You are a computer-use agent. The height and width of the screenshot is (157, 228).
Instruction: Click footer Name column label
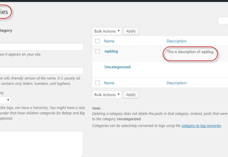coord(109,83)
